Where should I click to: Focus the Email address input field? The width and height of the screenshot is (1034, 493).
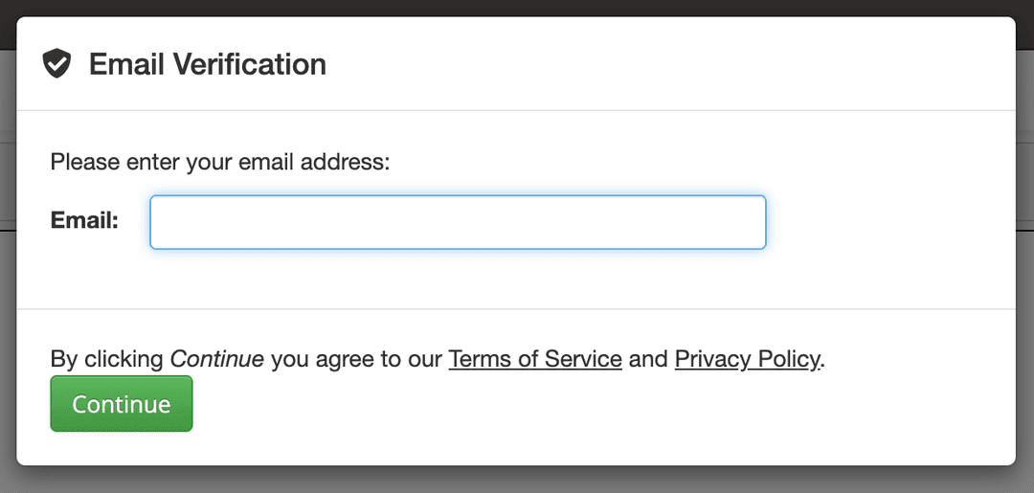[458, 222]
